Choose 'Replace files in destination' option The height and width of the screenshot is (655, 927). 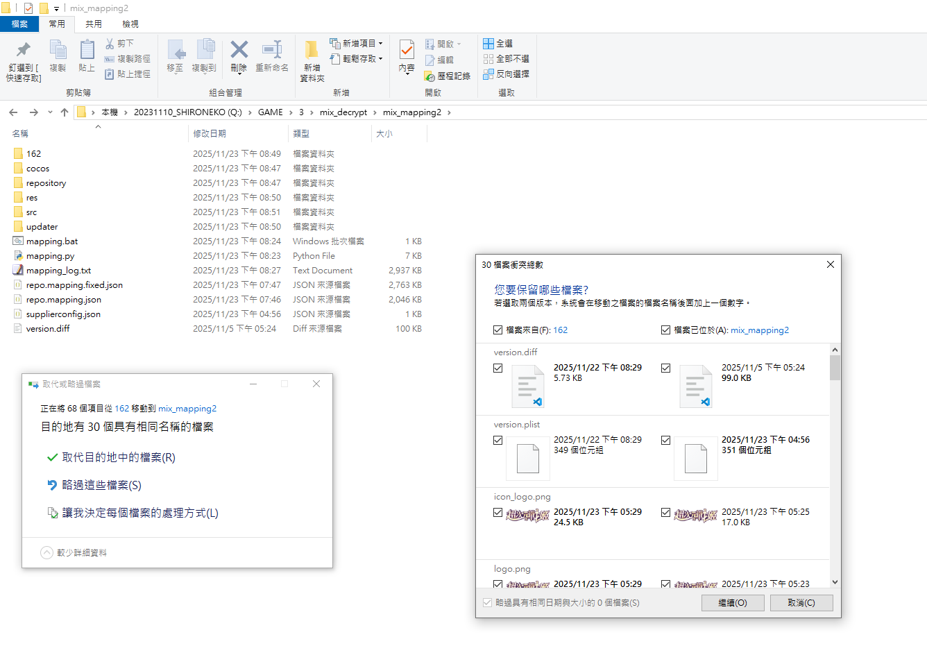[118, 458]
